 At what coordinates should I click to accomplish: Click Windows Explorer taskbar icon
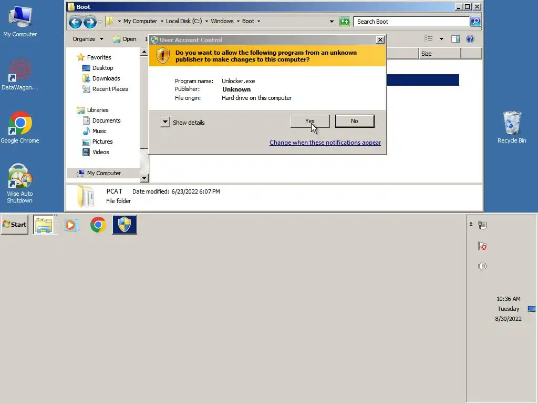45,225
